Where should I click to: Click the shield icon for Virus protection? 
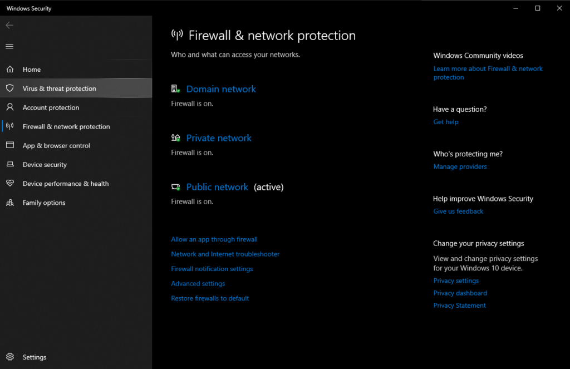(x=10, y=88)
